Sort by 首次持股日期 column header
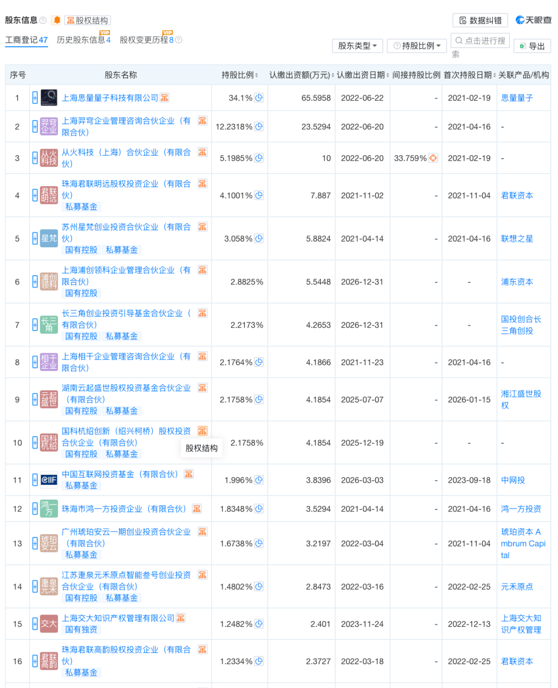Image resolution: width=558 pixels, height=688 pixels. pyautogui.click(x=470, y=75)
